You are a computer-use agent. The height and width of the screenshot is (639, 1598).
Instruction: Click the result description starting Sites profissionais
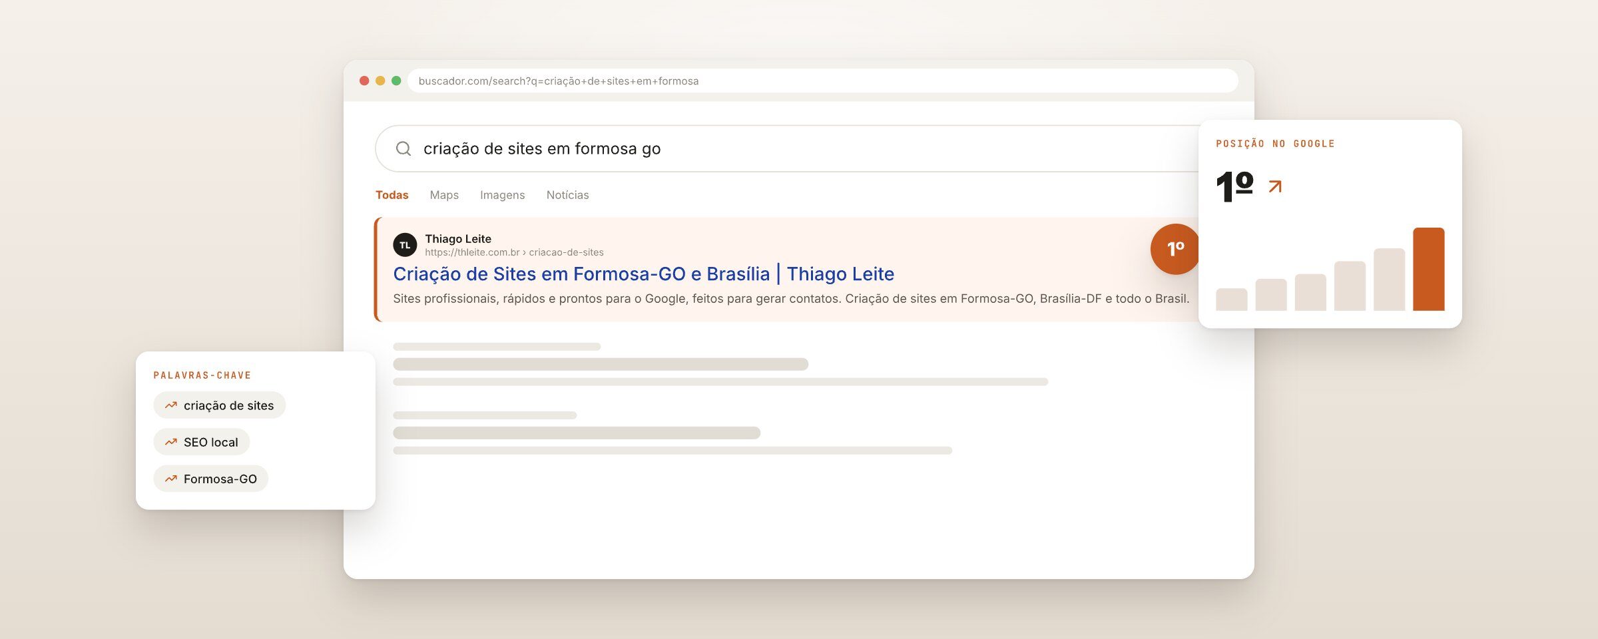[791, 298]
